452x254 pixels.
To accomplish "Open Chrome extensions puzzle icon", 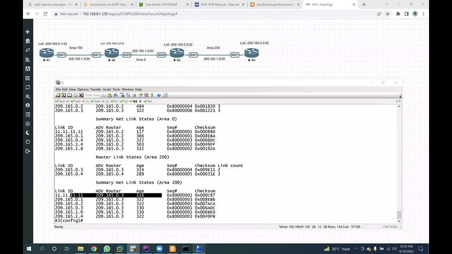I will [398, 14].
